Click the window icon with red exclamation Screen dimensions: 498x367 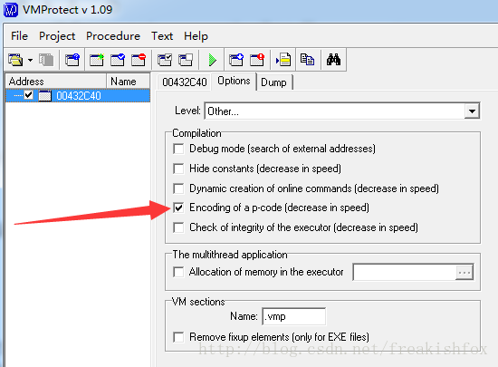point(257,60)
